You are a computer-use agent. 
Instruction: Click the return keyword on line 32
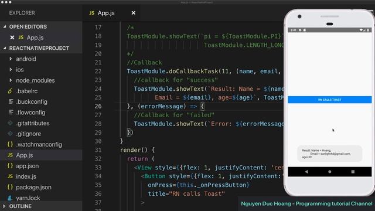(x=138, y=159)
